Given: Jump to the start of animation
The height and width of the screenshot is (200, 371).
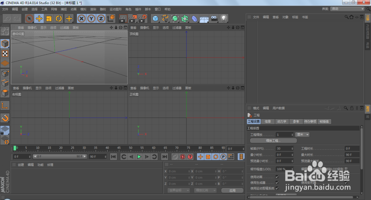Looking at the screenshot, I should pos(114,157).
